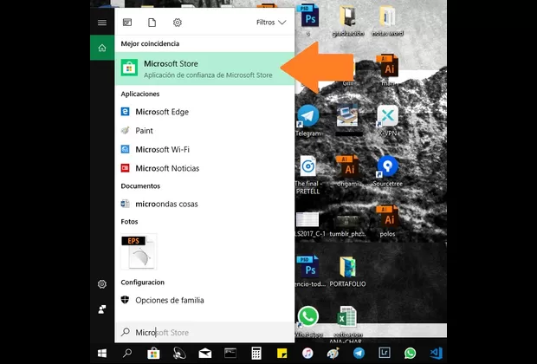
Task: Open the microondas cosas document
Action: pyautogui.click(x=204, y=204)
